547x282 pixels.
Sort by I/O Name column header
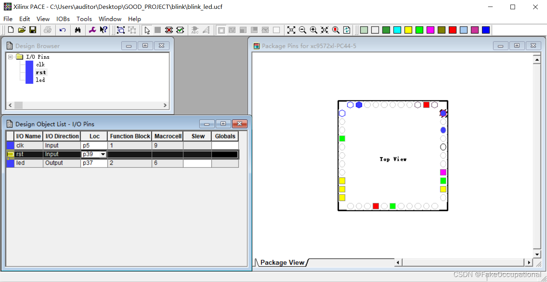[29, 136]
